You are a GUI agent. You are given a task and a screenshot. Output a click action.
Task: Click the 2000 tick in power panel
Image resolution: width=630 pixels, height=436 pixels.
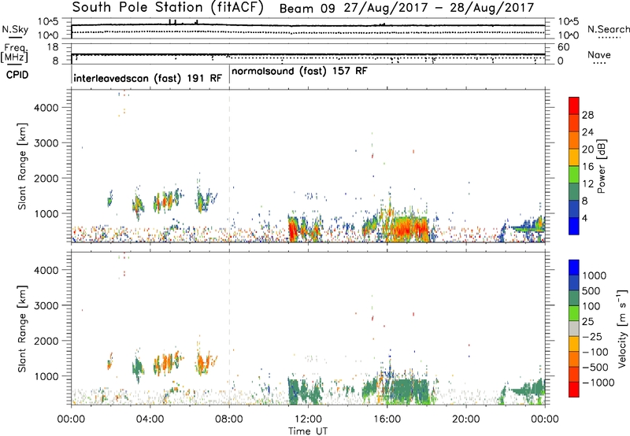tap(46, 178)
